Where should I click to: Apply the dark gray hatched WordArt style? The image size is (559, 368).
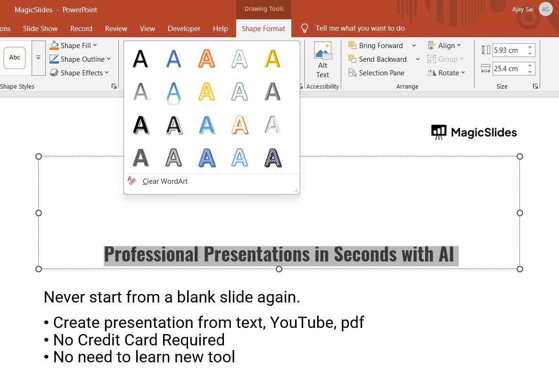(140, 158)
